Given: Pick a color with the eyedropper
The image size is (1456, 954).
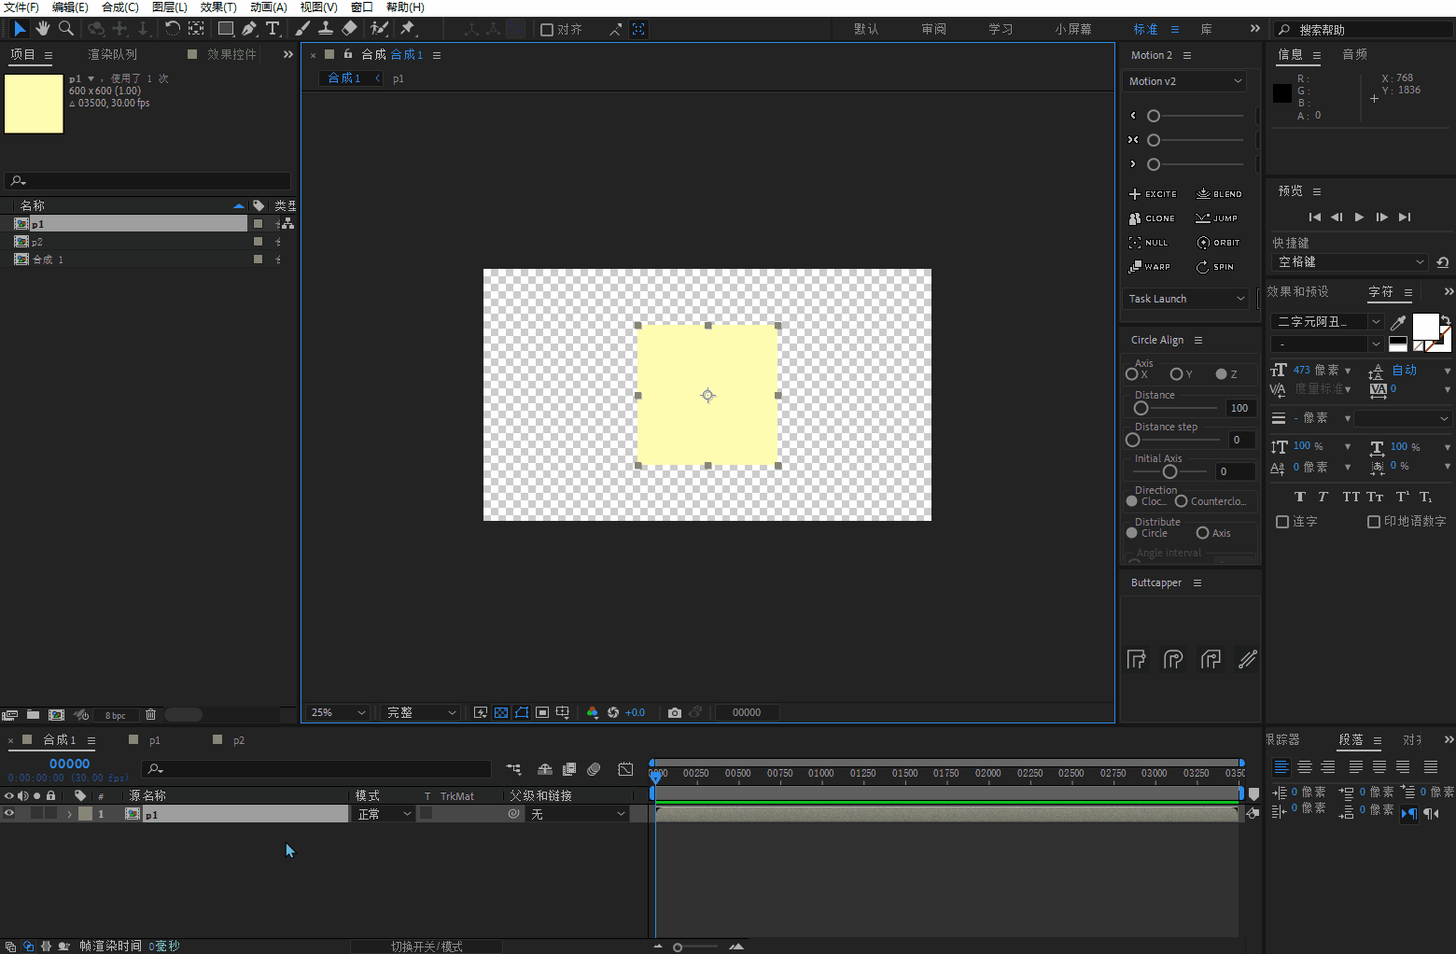Looking at the screenshot, I should pyautogui.click(x=1398, y=322).
